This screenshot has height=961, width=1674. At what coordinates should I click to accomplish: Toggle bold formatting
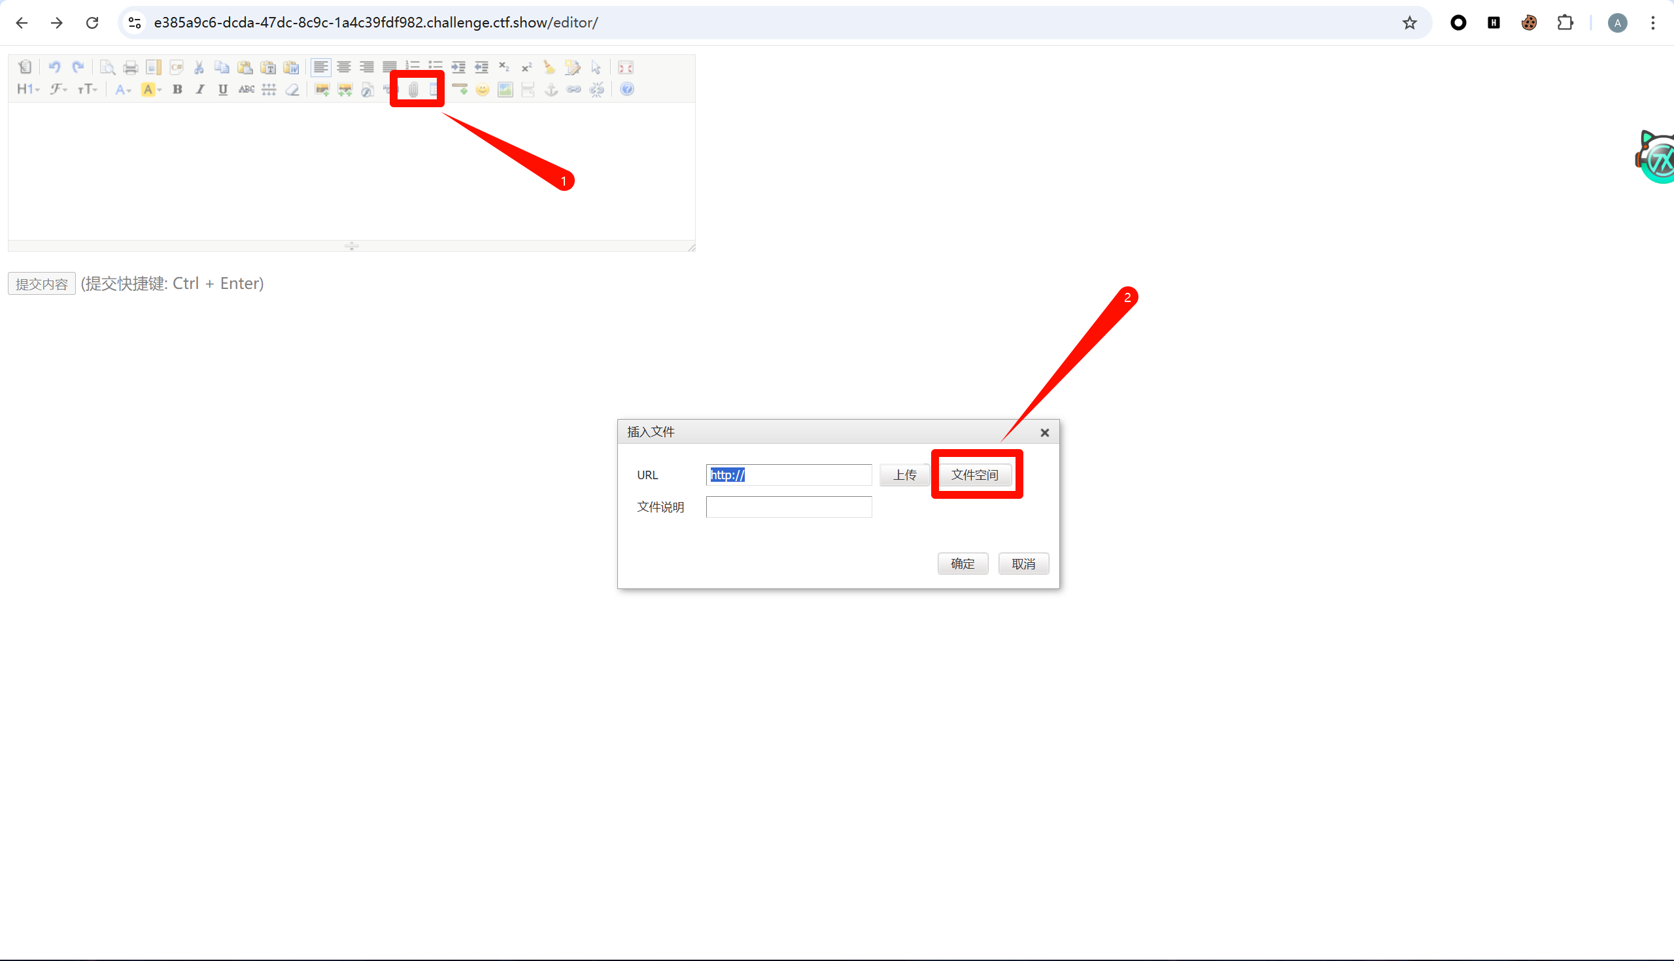pyautogui.click(x=177, y=90)
